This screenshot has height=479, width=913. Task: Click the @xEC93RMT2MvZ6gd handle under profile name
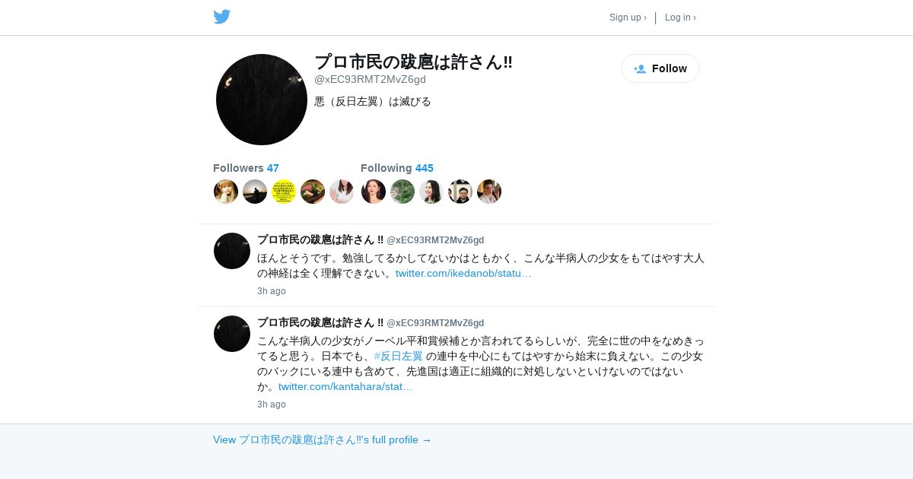coord(370,79)
